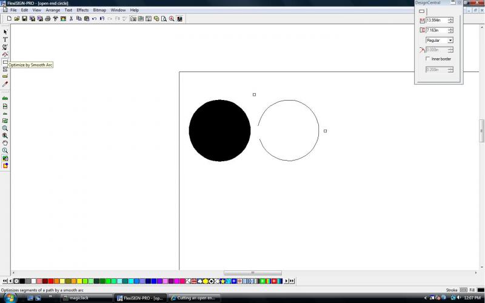This screenshot has width=485, height=303.
Task: Open the Edit menu
Action: 24,10
